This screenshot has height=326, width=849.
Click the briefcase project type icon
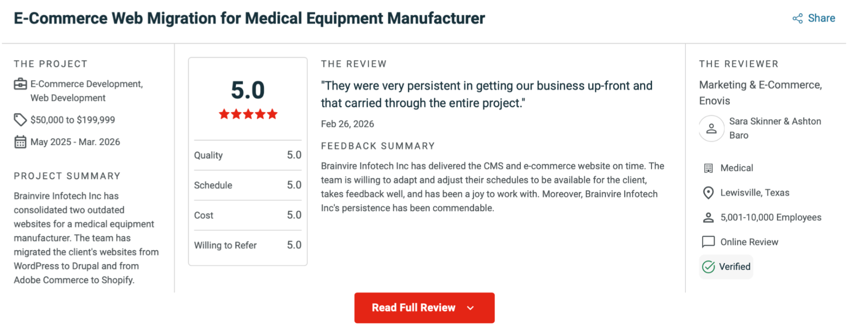[20, 84]
